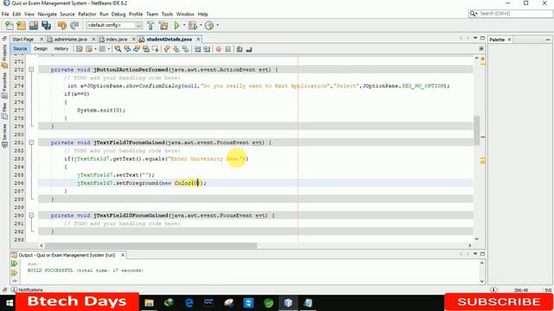Toggle Highlight Search in editor toolbar
554x311 pixels.
coord(146,49)
